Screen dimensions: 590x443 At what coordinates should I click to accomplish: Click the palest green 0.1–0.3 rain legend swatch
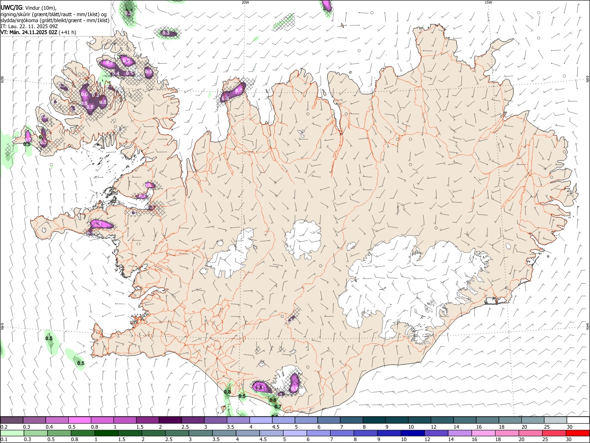[12, 433]
